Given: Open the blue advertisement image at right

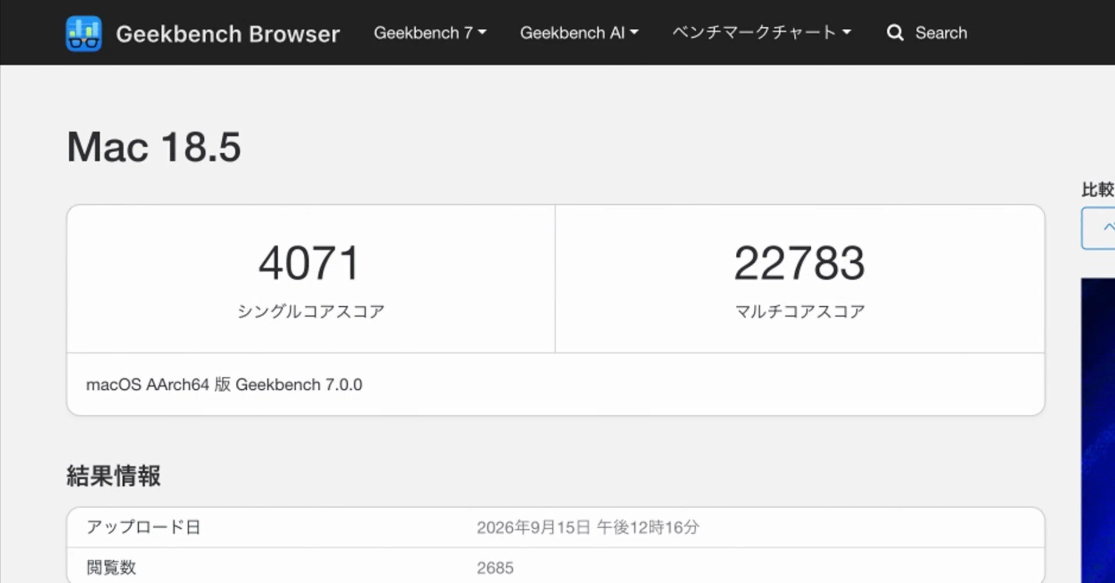Looking at the screenshot, I should [1098, 430].
